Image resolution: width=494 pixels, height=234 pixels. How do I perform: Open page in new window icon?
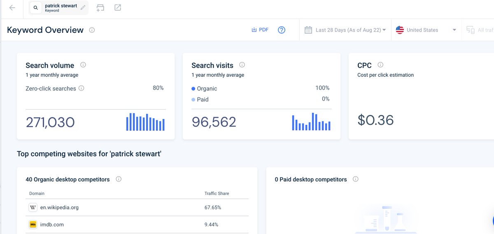click(118, 8)
